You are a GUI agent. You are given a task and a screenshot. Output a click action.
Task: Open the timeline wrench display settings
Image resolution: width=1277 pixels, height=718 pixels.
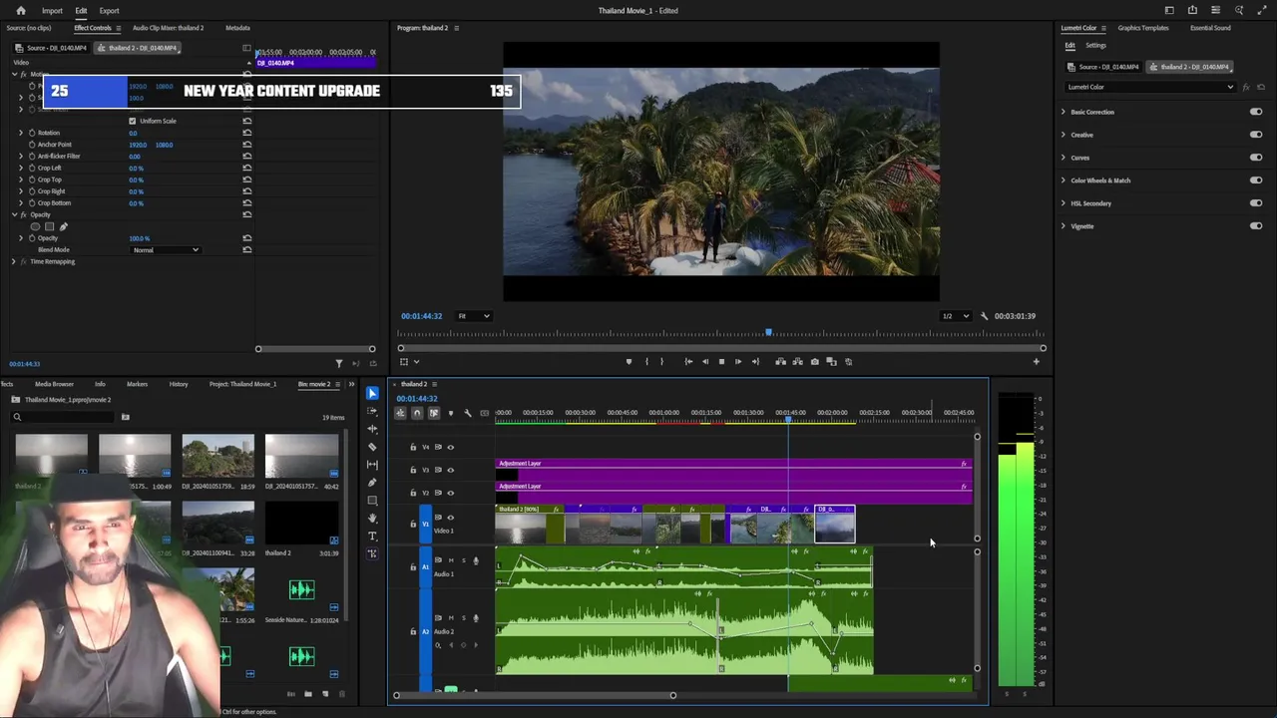468,413
